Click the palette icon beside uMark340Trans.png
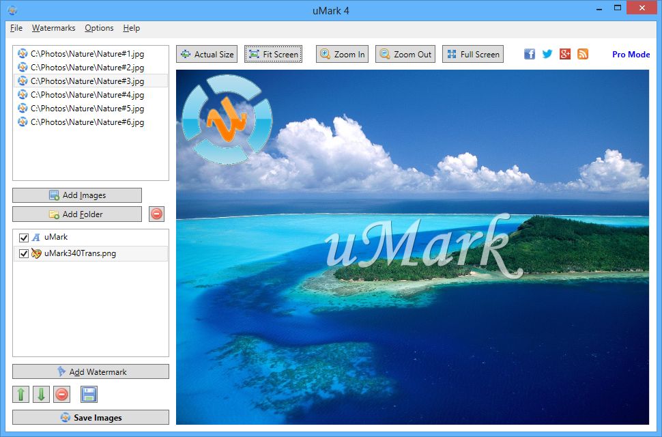Viewport: 662px width, 437px height. click(36, 253)
